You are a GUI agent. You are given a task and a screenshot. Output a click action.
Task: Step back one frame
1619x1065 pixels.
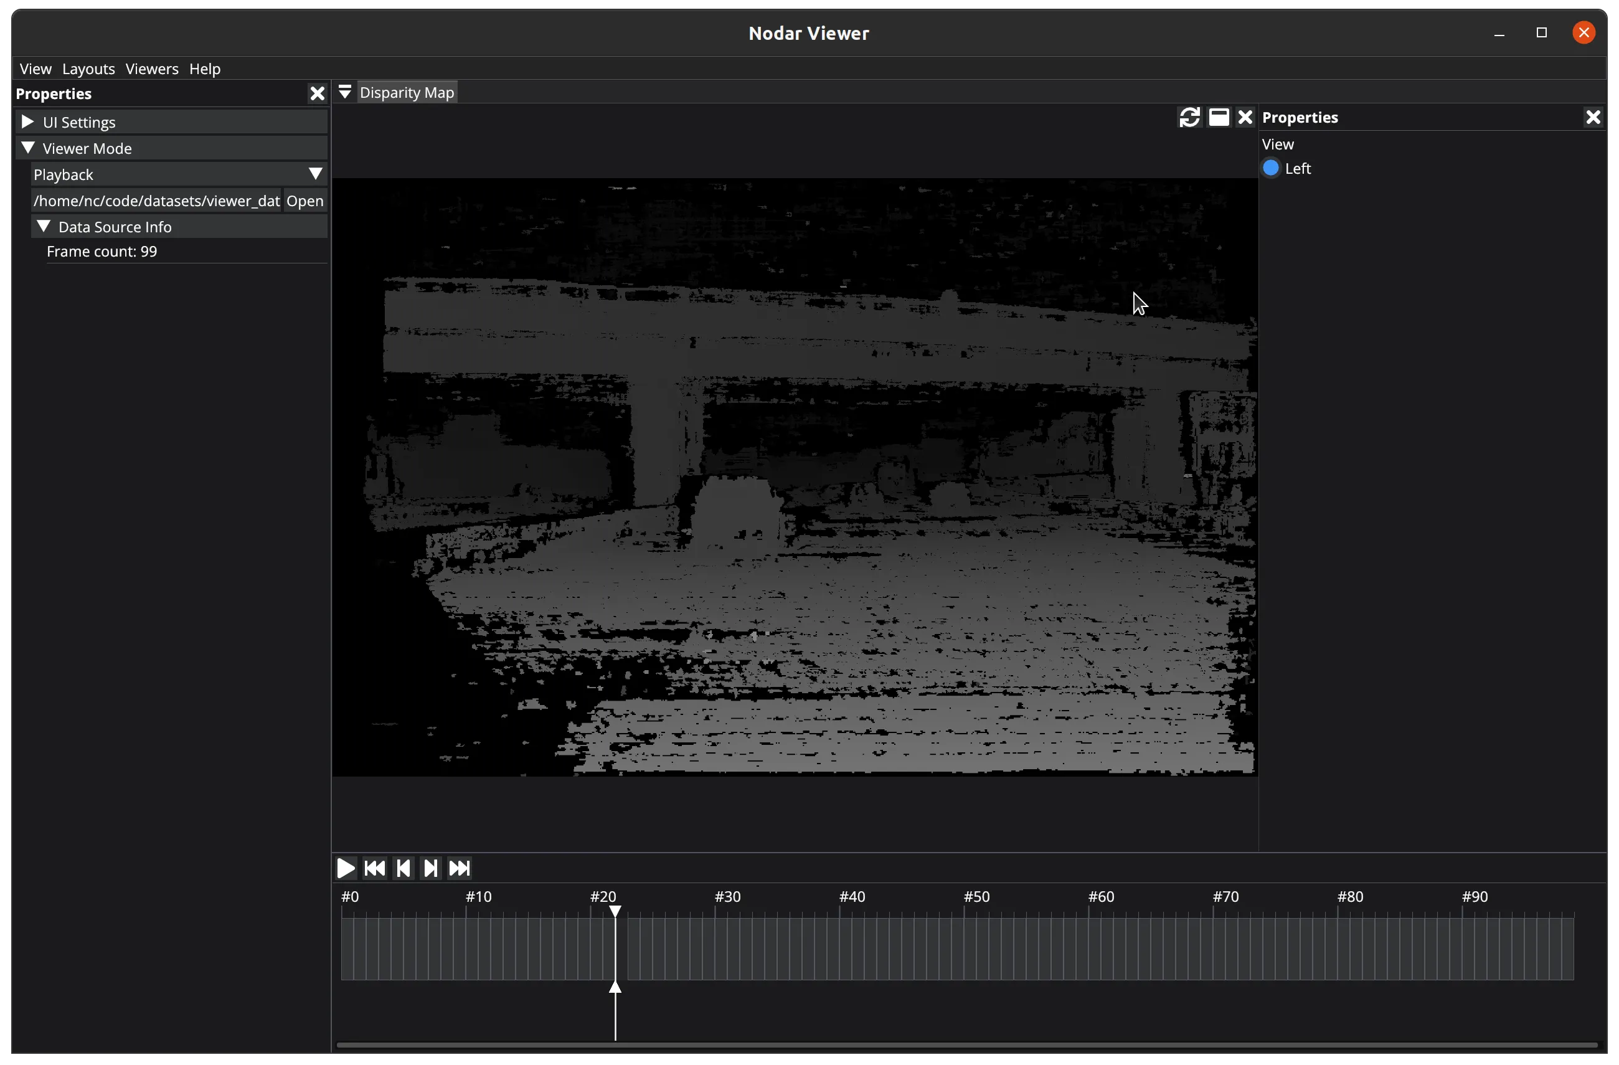click(x=403, y=868)
